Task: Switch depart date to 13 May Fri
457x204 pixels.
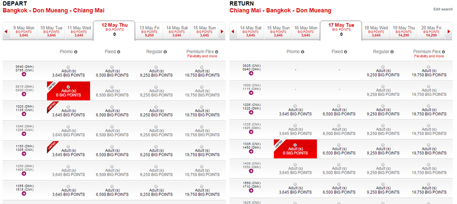Action: tap(149, 31)
